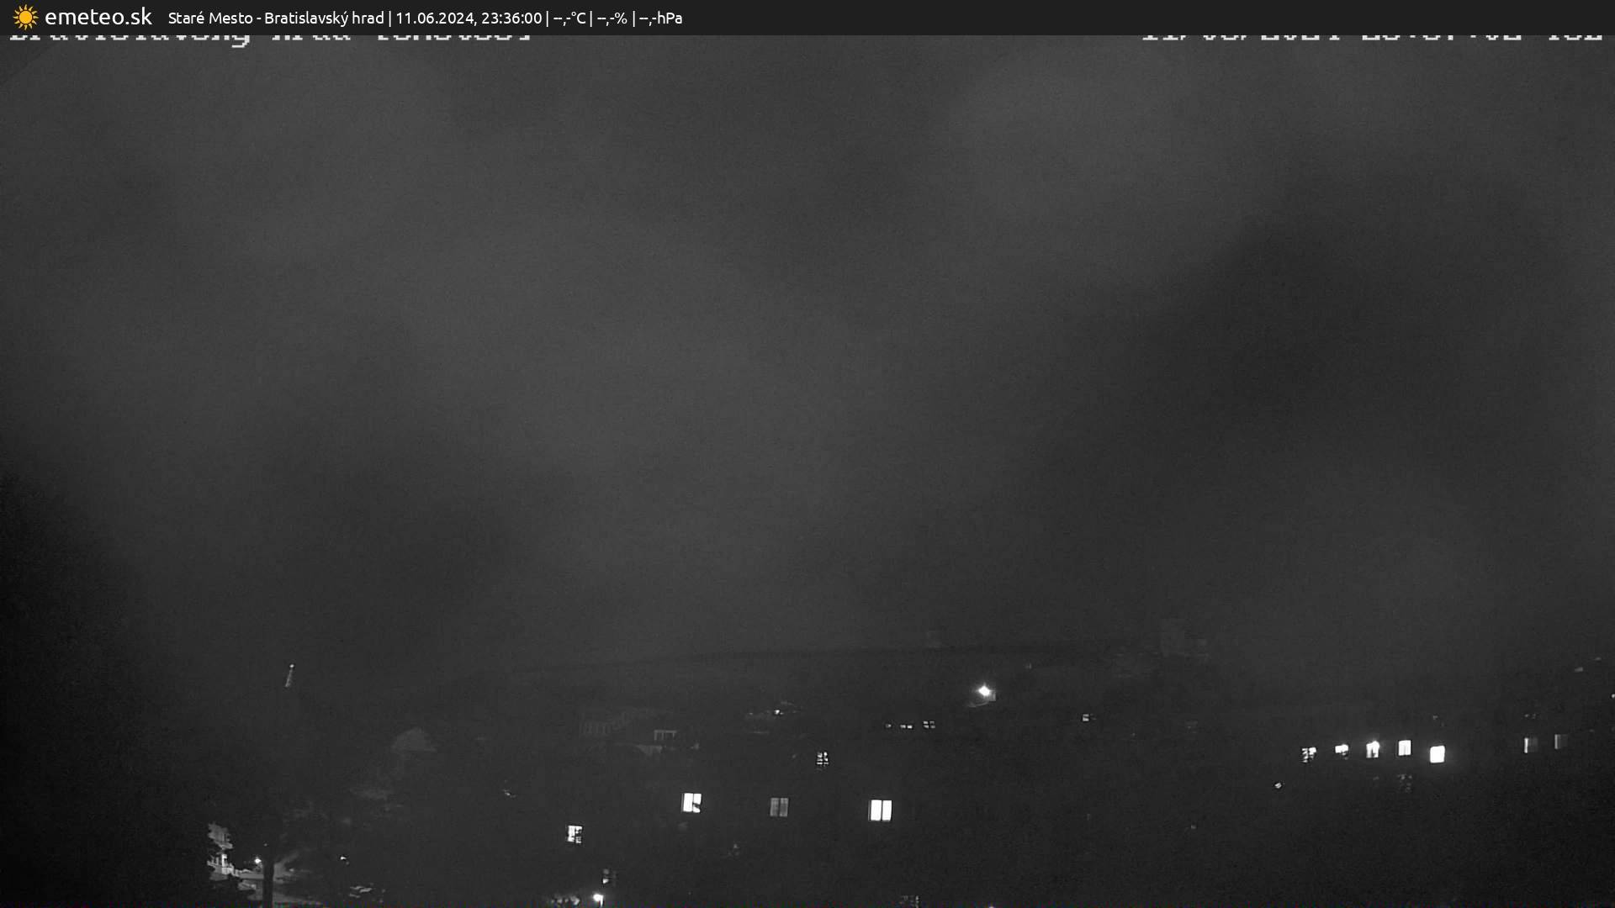Click the 23:36:00 time readout in header

point(511,18)
